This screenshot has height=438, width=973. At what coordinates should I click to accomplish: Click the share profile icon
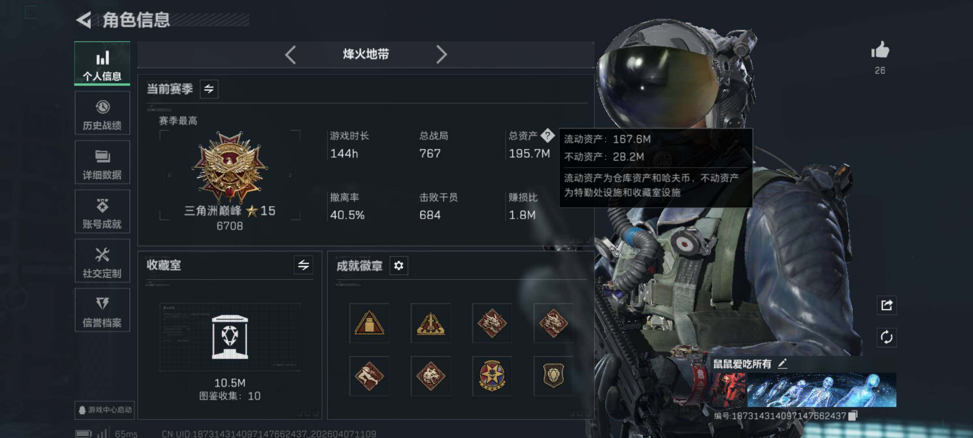[887, 305]
